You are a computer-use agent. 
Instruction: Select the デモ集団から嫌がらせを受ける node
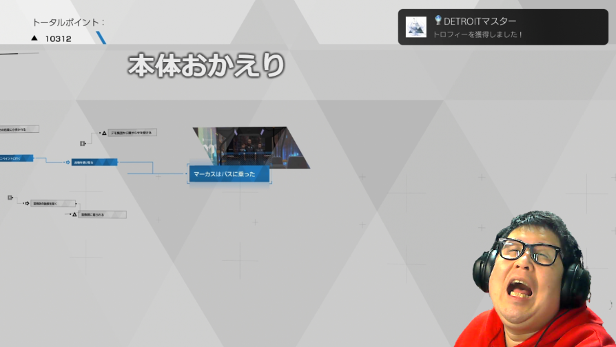tap(132, 133)
